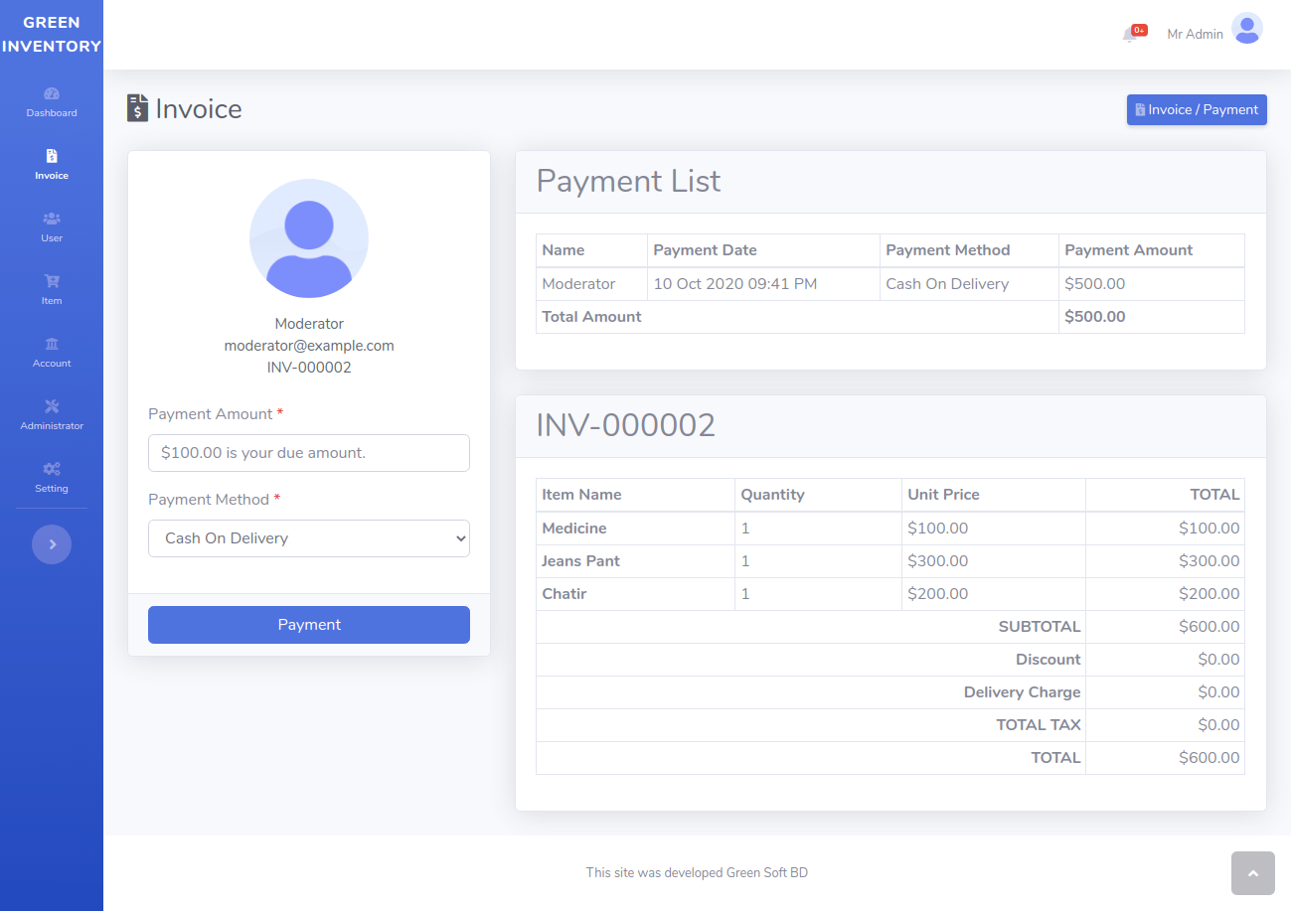Expand the sidebar with the chevron button
1291x911 pixels.
52,544
